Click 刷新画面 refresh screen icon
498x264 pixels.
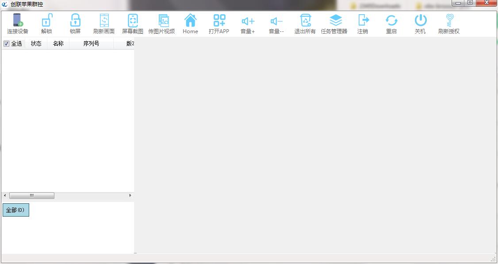[104, 21]
